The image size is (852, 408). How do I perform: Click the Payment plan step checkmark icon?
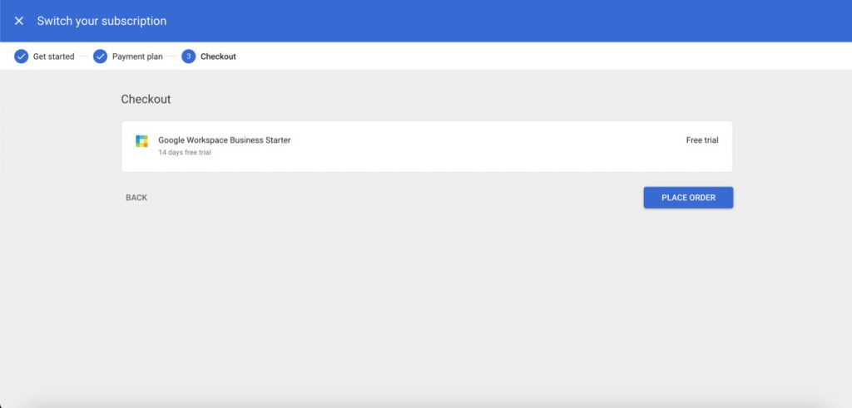(100, 57)
